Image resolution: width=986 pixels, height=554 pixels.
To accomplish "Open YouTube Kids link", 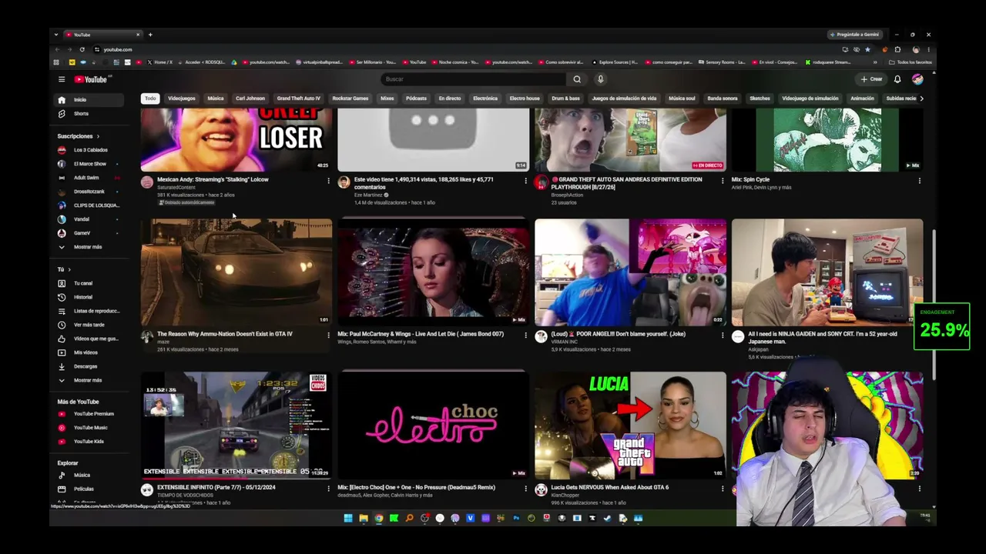I will click(89, 442).
